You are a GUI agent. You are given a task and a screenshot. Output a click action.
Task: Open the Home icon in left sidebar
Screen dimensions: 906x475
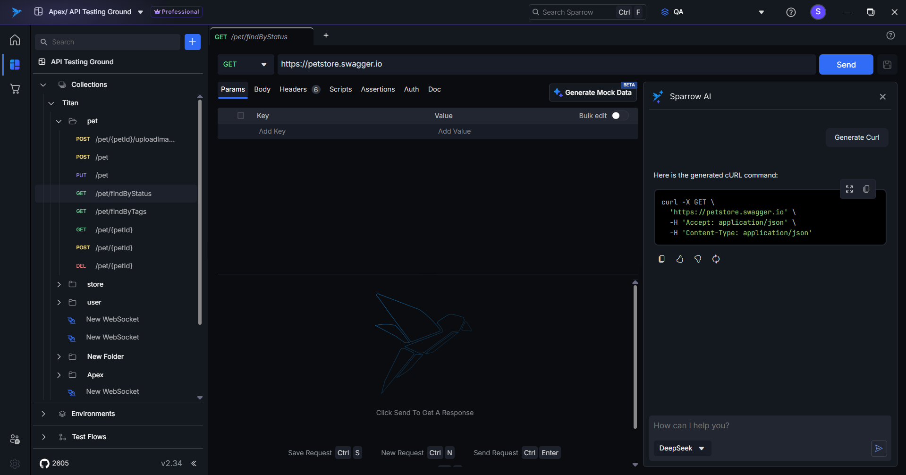point(15,40)
